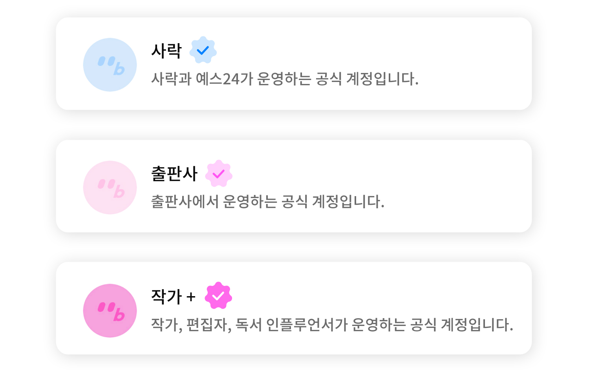Select the 작가 + official account card
Viewport: 589px width, 375px height.
point(294,308)
